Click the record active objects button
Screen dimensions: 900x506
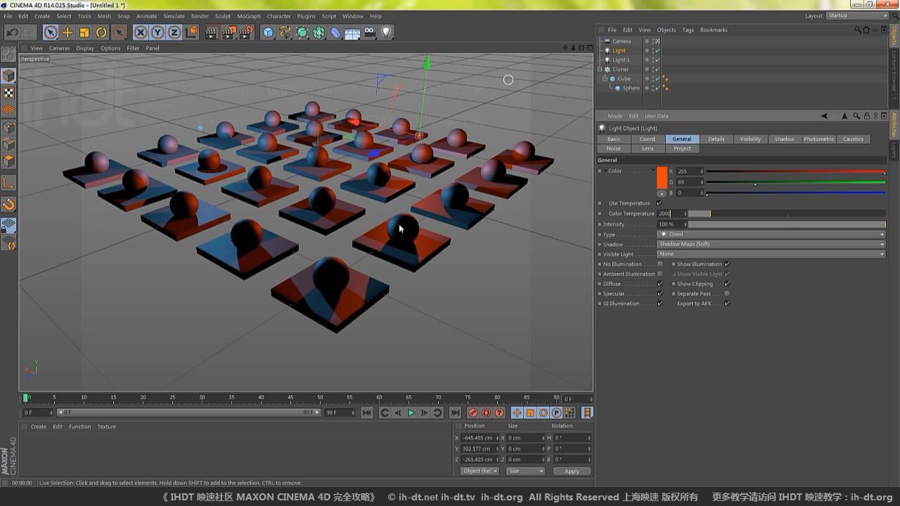[472, 413]
